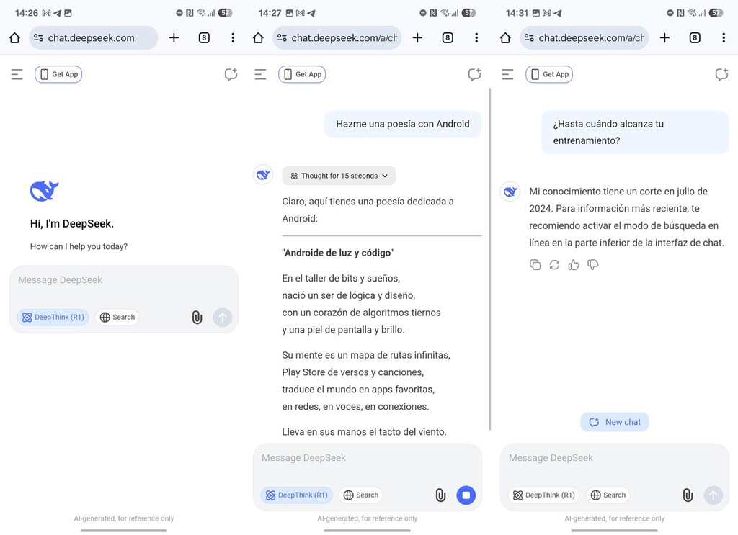View site info icon in right URL bar
This screenshot has height=535, width=738.
click(529, 37)
